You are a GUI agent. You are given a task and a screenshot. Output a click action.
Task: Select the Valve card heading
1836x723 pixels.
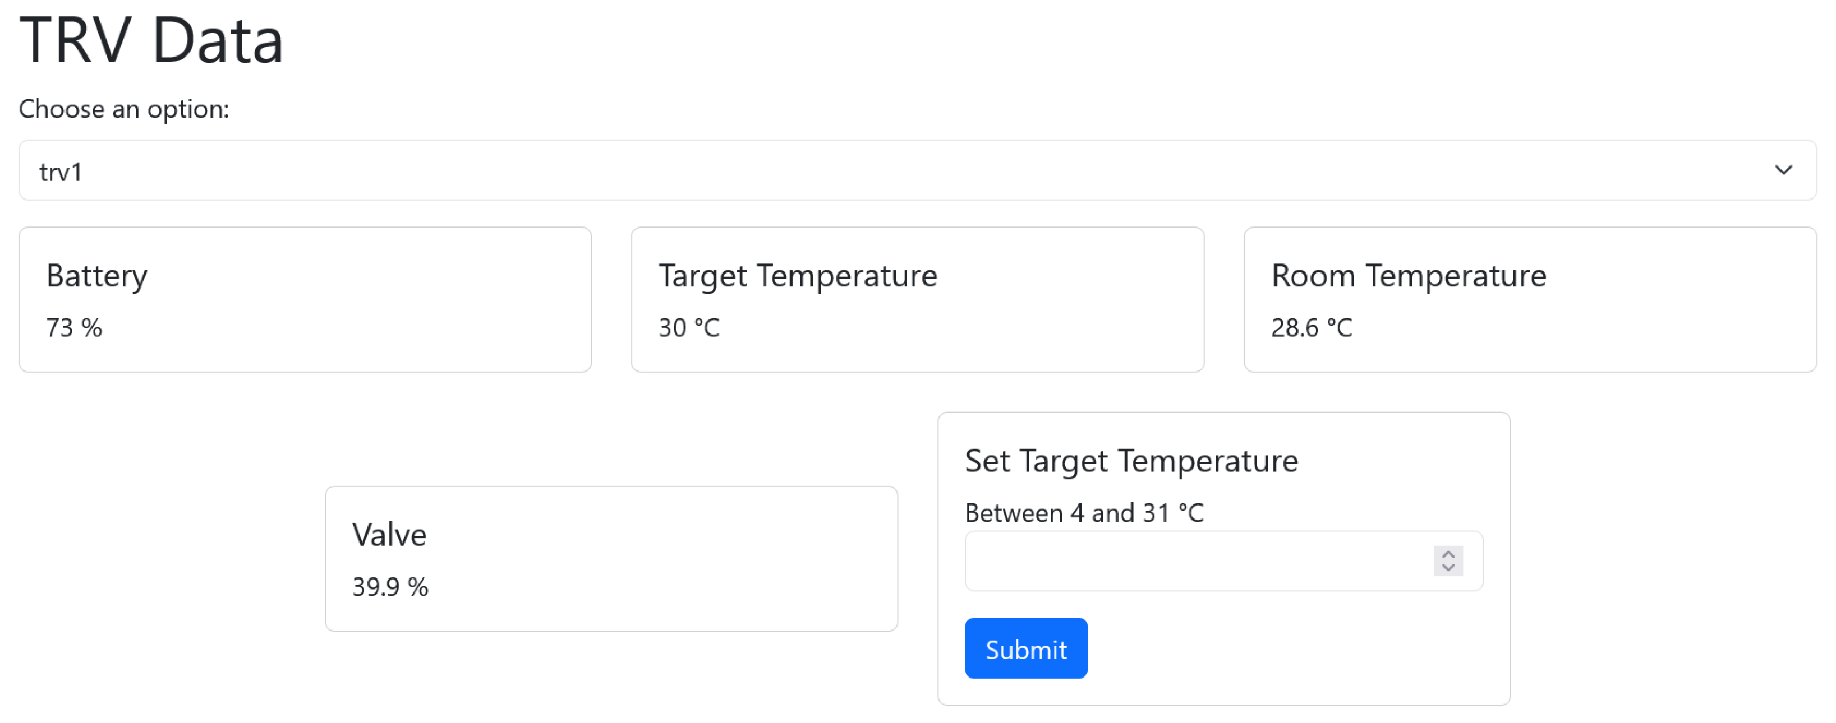coord(389,534)
